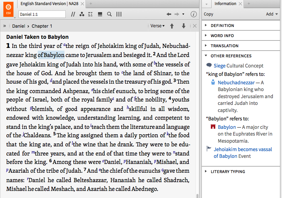Click the ESV resource cover icon
The width and height of the screenshot is (282, 198).
(x=8, y=9)
